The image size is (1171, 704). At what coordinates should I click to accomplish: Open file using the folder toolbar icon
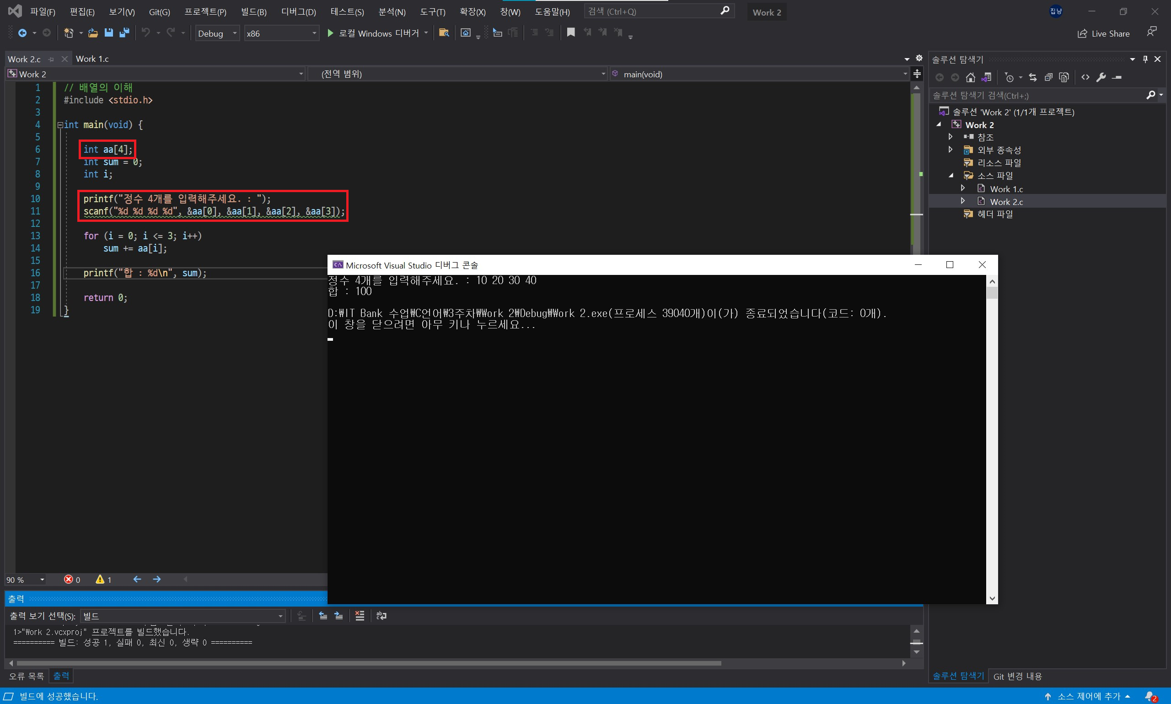click(93, 33)
